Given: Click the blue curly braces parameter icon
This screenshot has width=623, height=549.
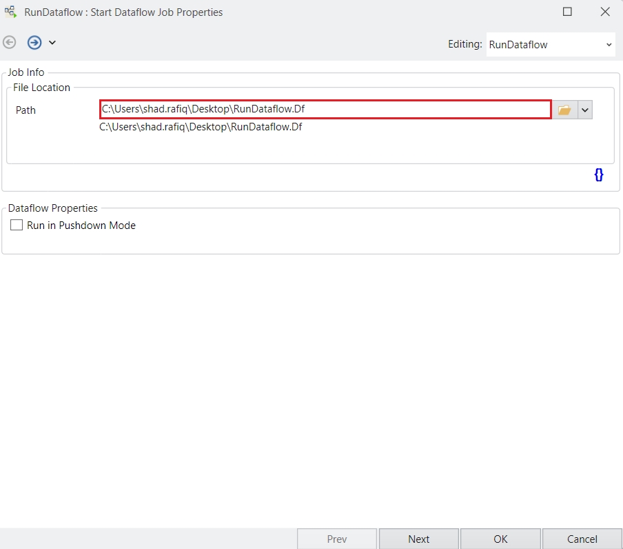Looking at the screenshot, I should point(598,175).
